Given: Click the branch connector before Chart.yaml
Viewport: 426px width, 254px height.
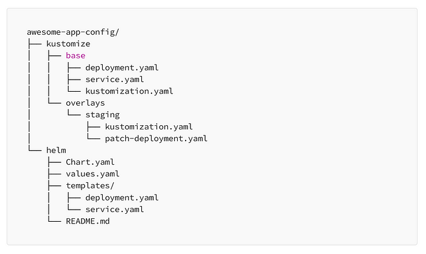Looking at the screenshot, I should [54, 162].
